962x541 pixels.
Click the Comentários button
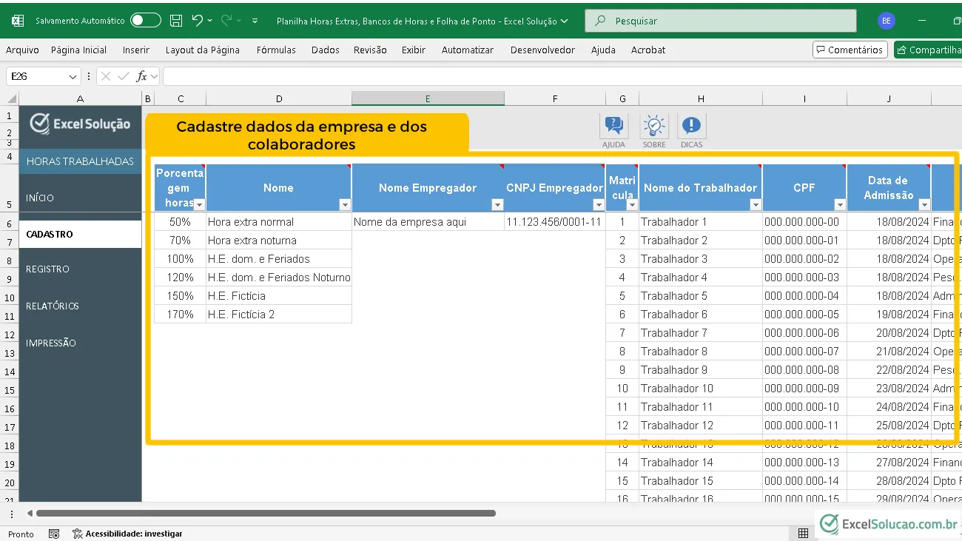click(850, 50)
